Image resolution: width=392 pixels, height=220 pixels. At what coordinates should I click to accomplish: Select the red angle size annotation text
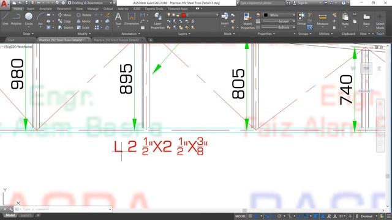pos(160,147)
